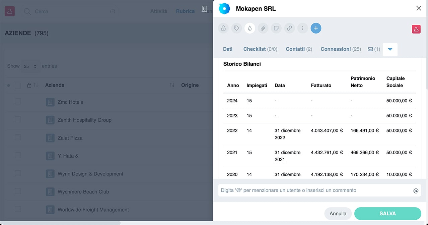Focus the comment input field
This screenshot has width=428, height=225.
click(x=315, y=190)
